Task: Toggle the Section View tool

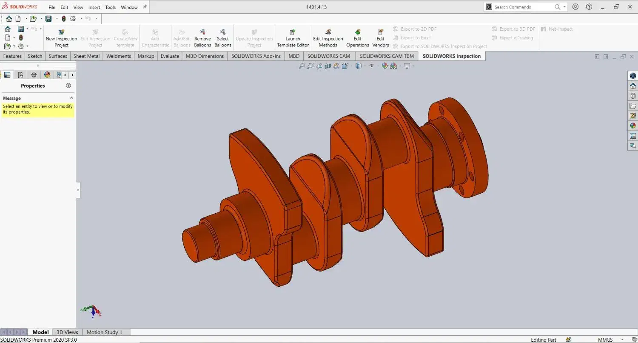Action: 328,66
